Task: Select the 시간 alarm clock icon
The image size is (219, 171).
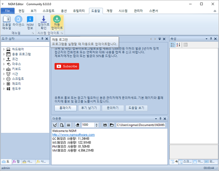Action: click(x=8, y=74)
